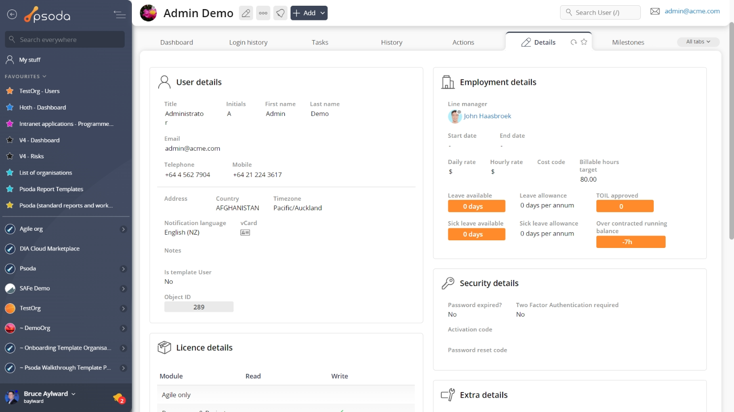This screenshot has width=734, height=412.
Task: Click the TestOrg orange circle icon
Action: [x=10, y=309]
